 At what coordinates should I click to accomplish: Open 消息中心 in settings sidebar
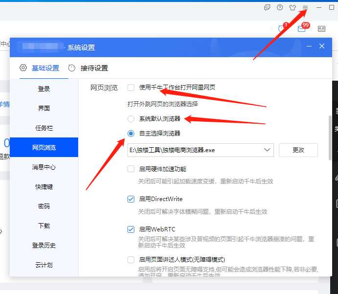(44, 167)
